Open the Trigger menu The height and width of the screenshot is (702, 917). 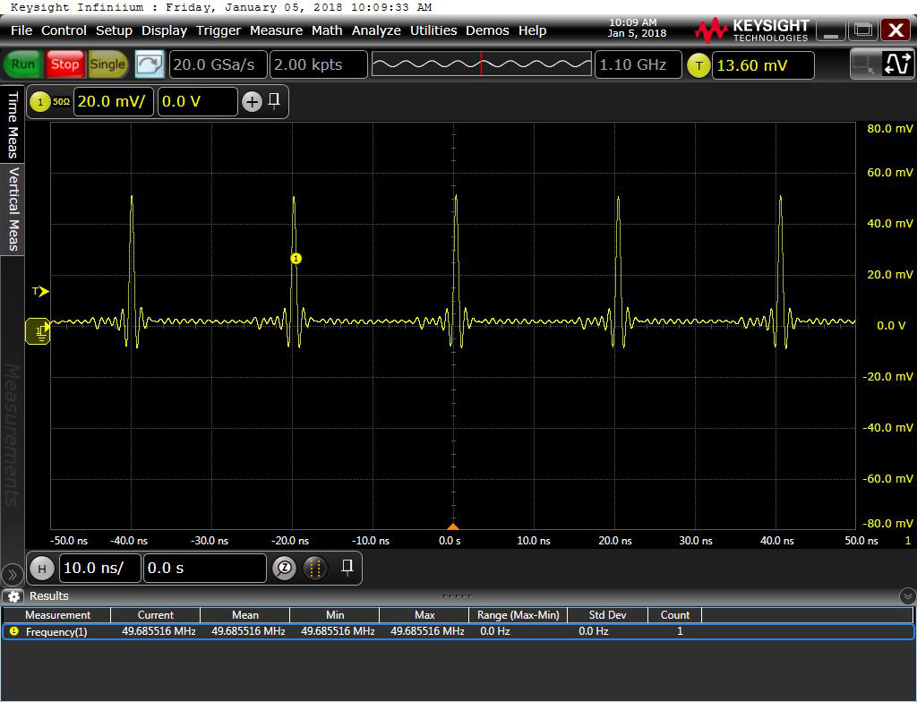tap(219, 30)
